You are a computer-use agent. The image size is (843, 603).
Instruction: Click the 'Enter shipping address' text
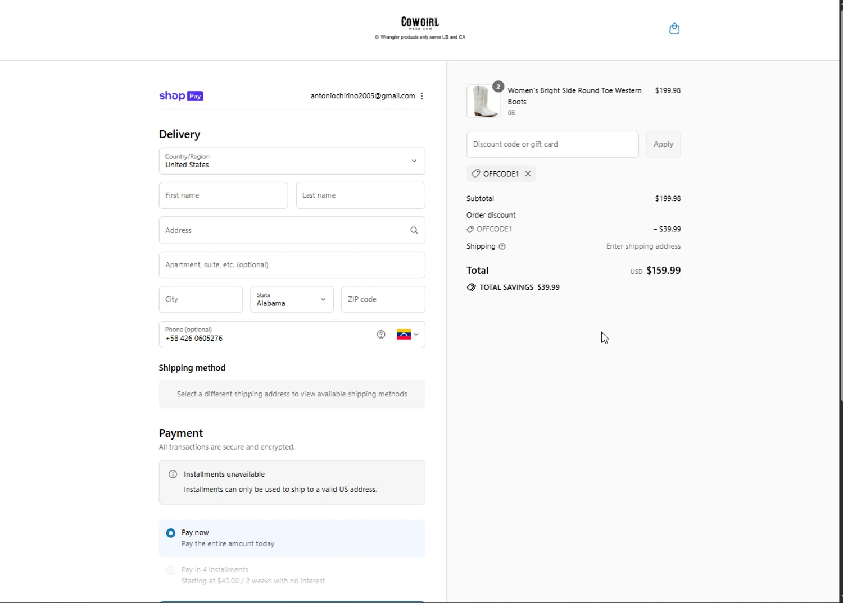643,246
